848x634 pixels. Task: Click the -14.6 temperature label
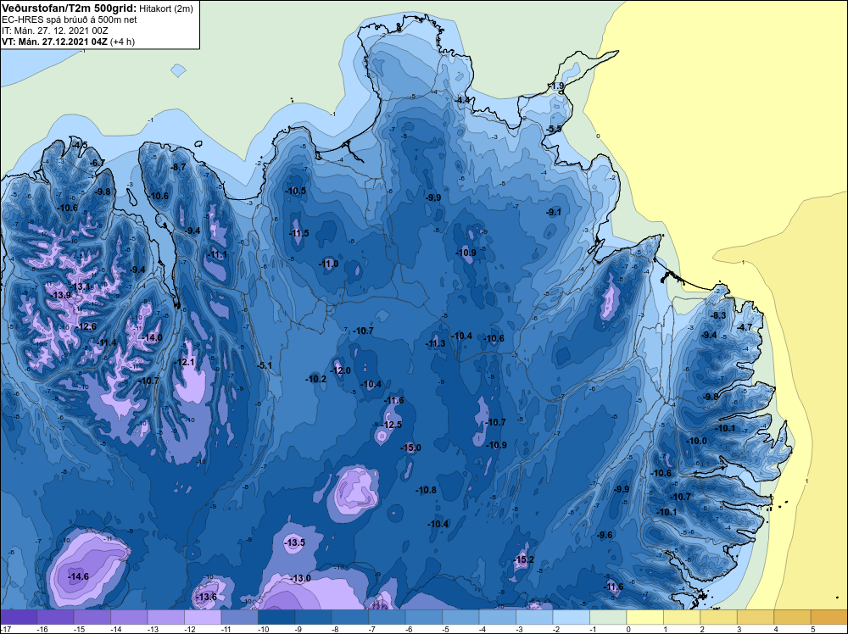(x=78, y=576)
